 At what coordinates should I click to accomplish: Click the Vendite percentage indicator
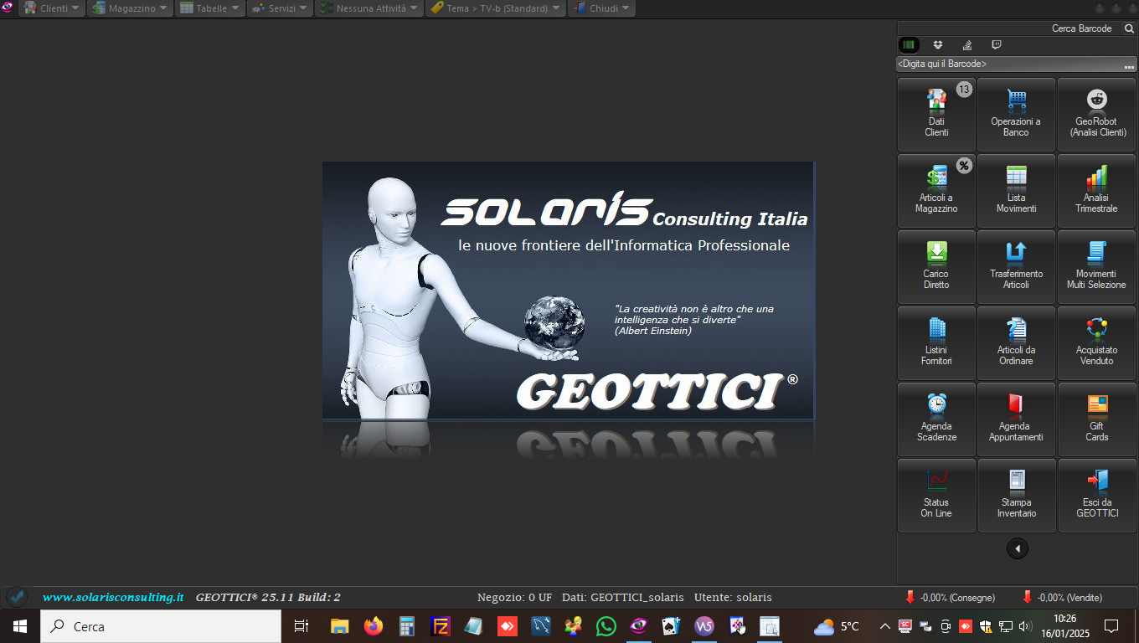pyautogui.click(x=1062, y=598)
